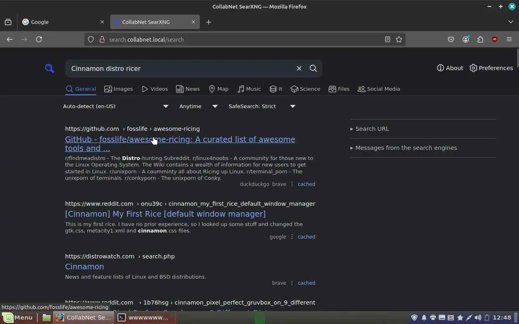519x324 pixels.
Task: Switch to the It category tab
Action: pyautogui.click(x=276, y=89)
